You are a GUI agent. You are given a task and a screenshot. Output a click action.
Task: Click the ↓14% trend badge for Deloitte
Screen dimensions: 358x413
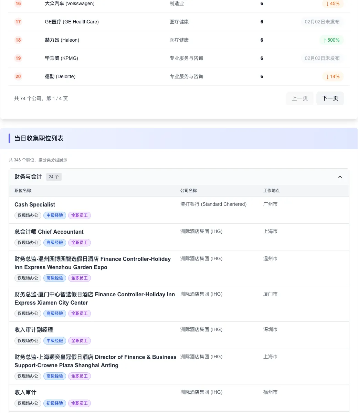(x=333, y=76)
